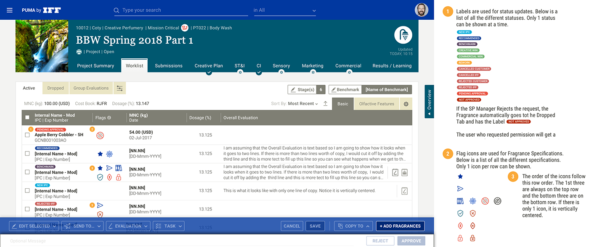Switch to the Dropped tab
Screen dimensions: 589x247
pyautogui.click(x=56, y=88)
